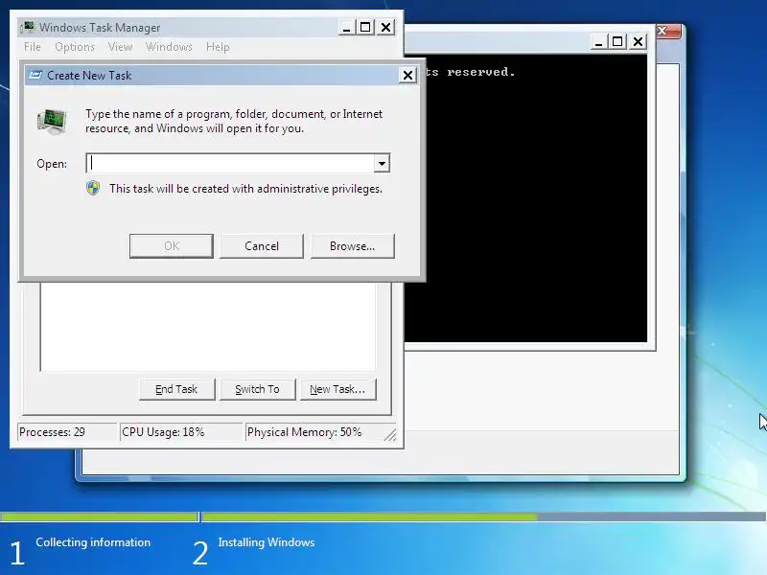Click the Open text input field

(x=230, y=163)
